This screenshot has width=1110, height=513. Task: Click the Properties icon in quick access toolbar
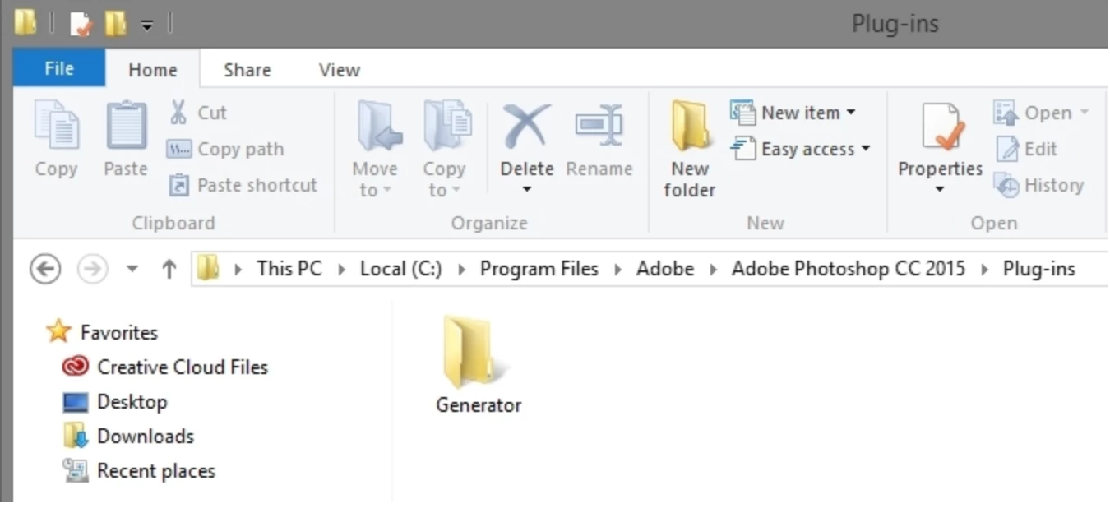pos(81,23)
